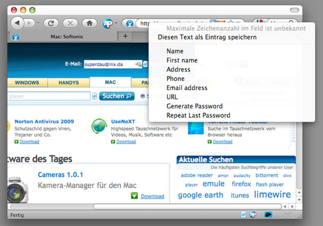This screenshot has height=226, width=323.
Task: Choose URL from the popup menu
Action: pos(172,97)
